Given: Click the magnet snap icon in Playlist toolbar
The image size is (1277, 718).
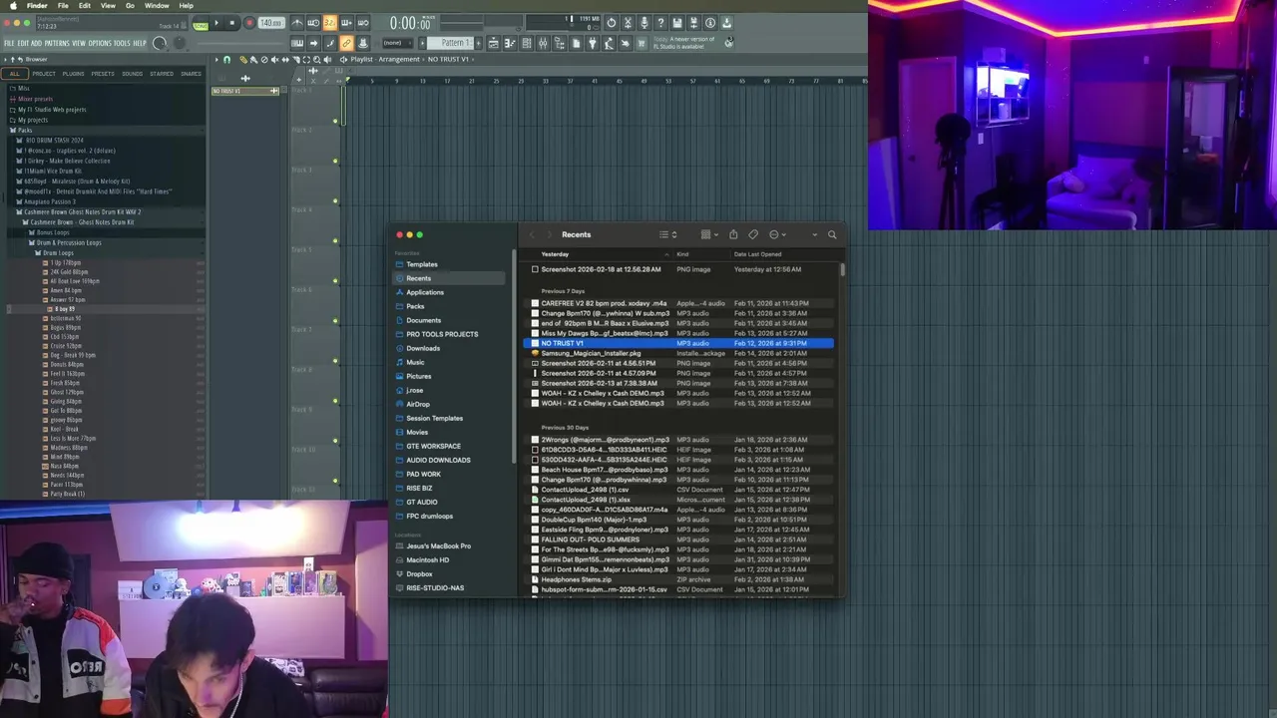Looking at the screenshot, I should [226, 59].
